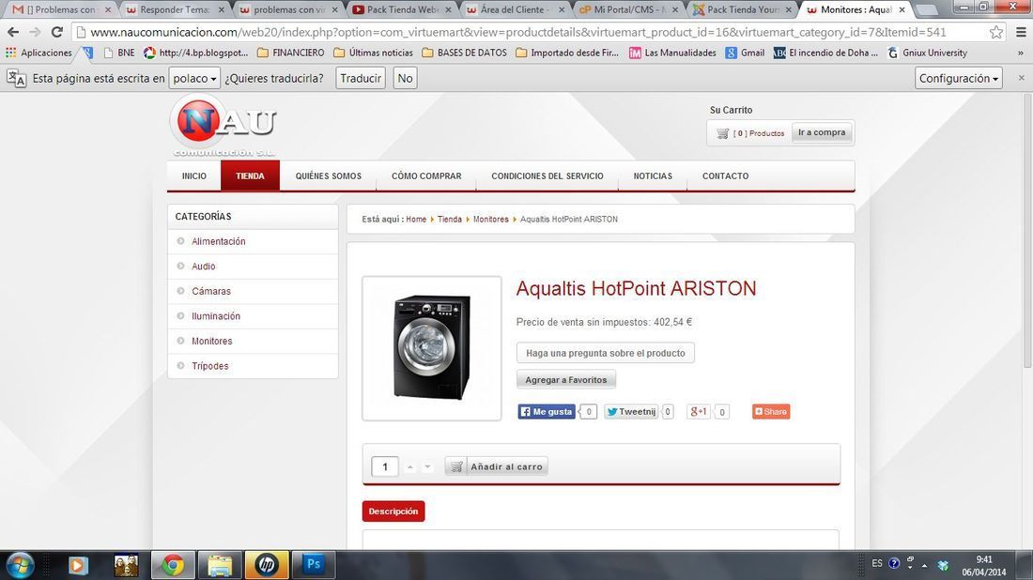Image resolution: width=1033 pixels, height=580 pixels.
Task: Open the Últimas noticias bookmarks folder
Action: click(x=374, y=53)
